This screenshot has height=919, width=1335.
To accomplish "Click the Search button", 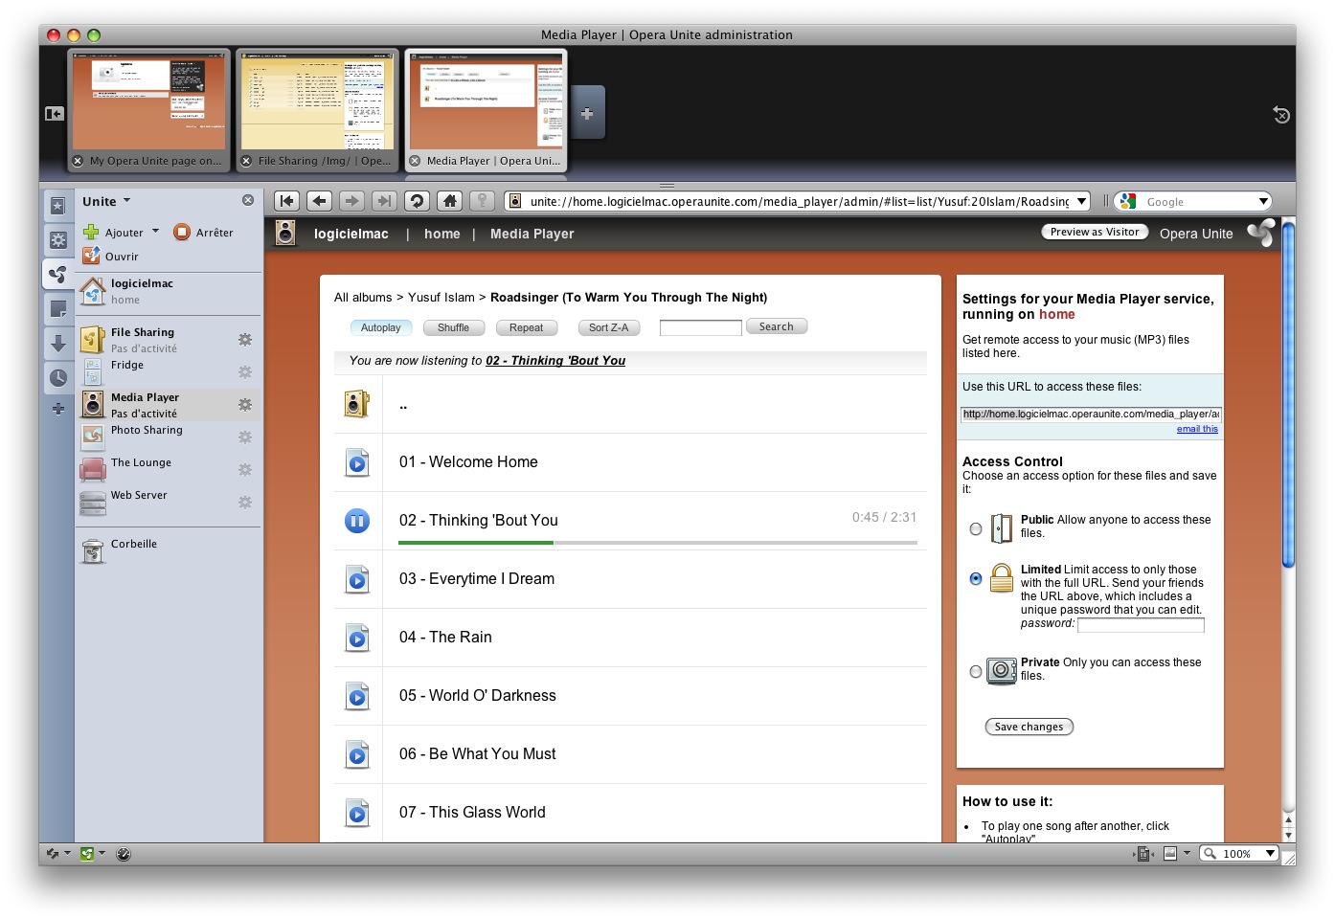I will (777, 326).
